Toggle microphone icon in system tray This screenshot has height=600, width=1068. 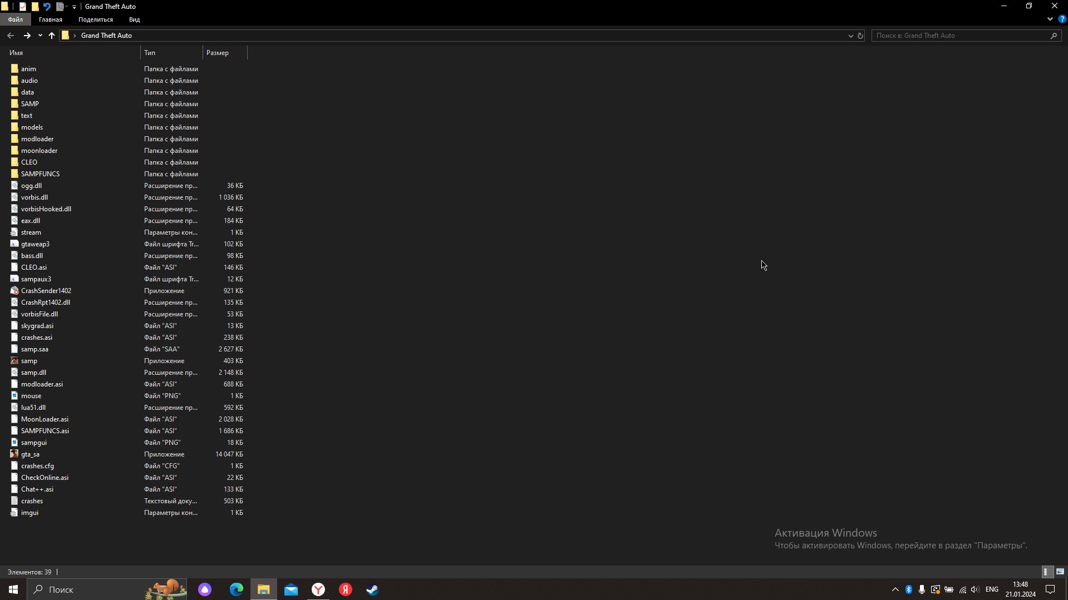click(922, 589)
